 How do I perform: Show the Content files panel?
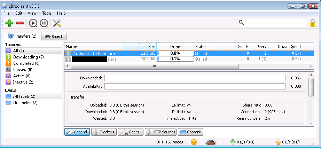(x=190, y=132)
